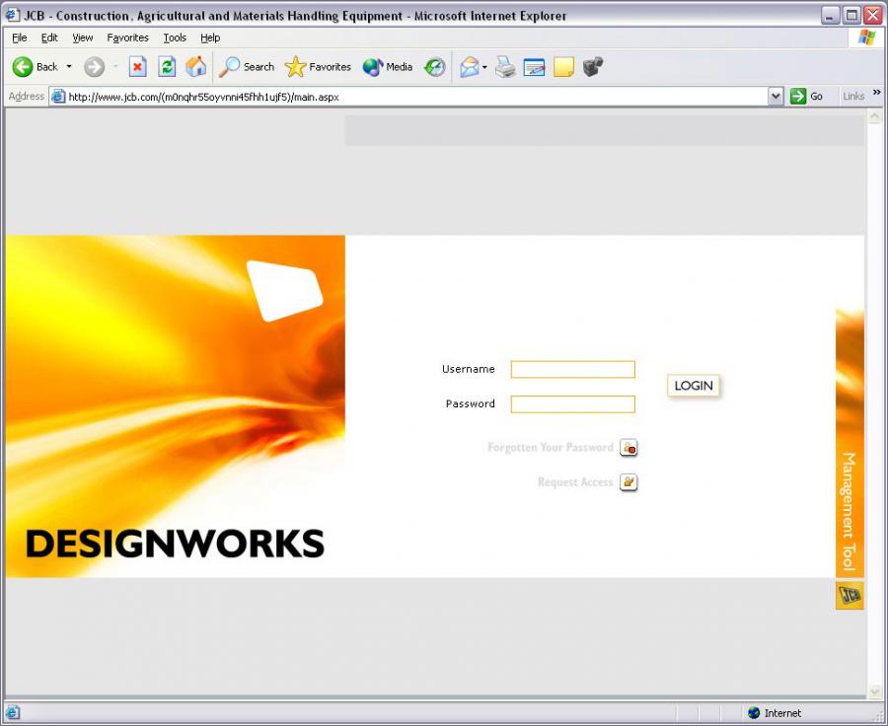Click the Messenger toolbar icon
The image size is (888, 726).
pos(593,67)
